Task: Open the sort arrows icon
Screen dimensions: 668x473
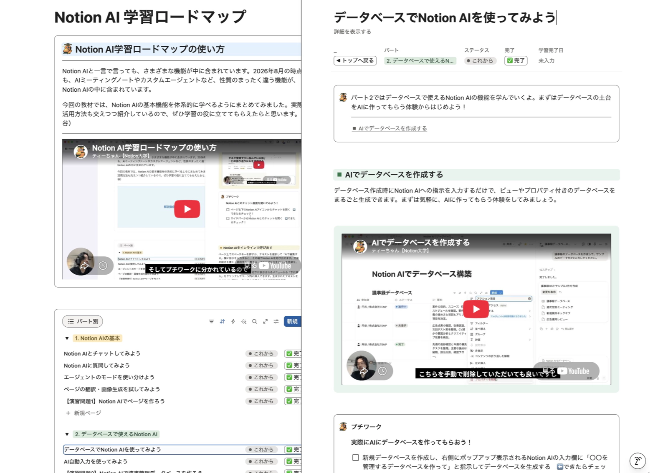Action: coord(222,321)
